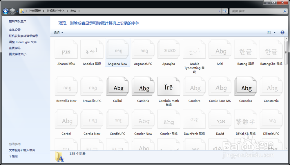The height and width of the screenshot is (165, 290).
Task: Select the AngsanaUPC font icon
Action: tap(143, 50)
